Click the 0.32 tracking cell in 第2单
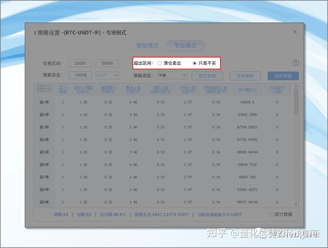The height and width of the screenshot is (248, 328). [x=108, y=115]
